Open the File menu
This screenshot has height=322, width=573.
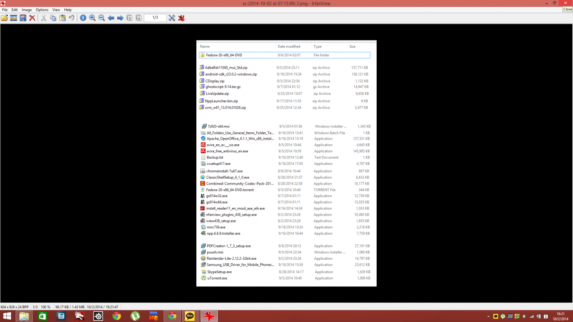[5, 9]
